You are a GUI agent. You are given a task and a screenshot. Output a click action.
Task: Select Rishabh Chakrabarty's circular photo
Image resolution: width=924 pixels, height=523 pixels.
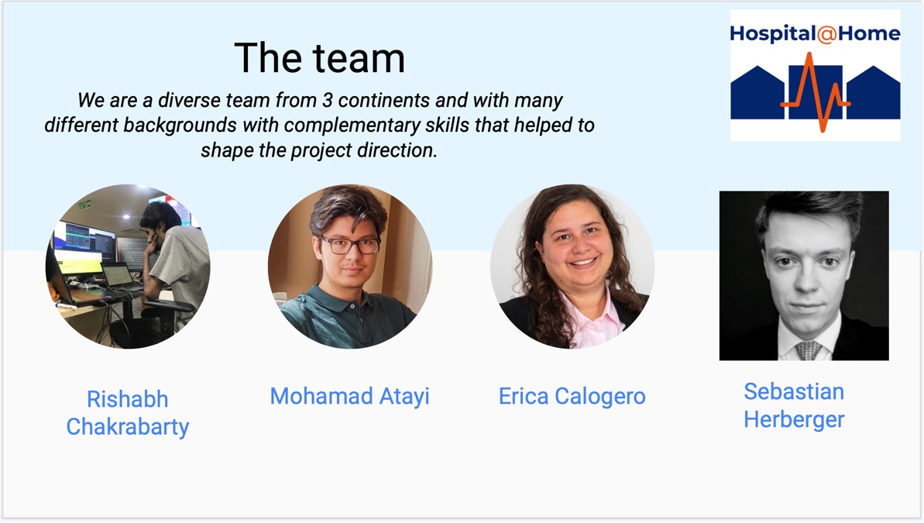pos(128,267)
